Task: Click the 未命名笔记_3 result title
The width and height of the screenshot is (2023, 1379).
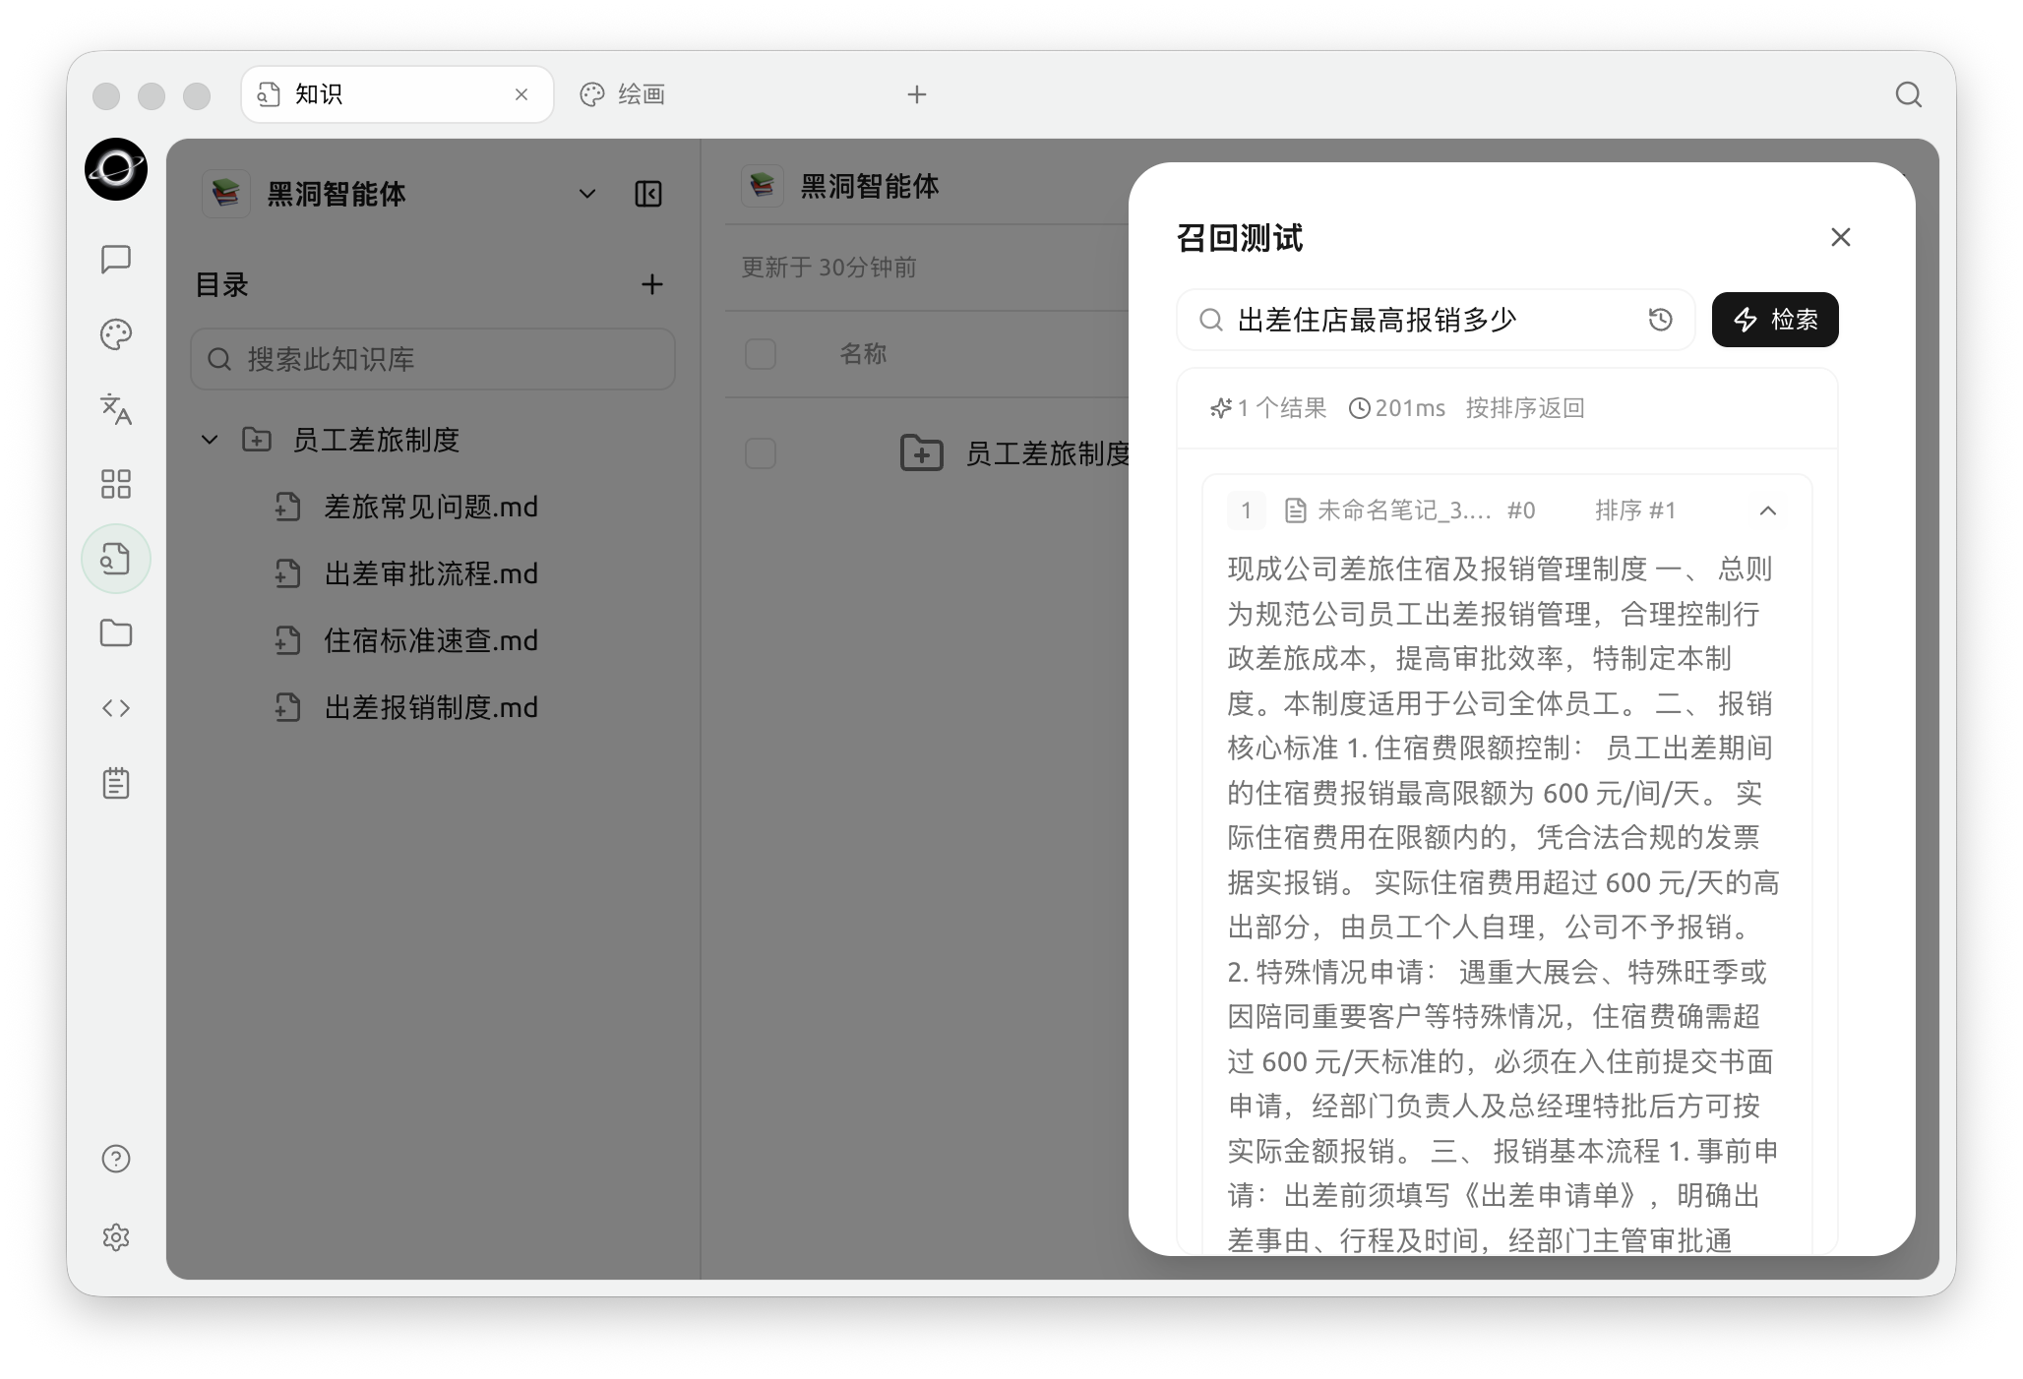Action: click(1403, 510)
